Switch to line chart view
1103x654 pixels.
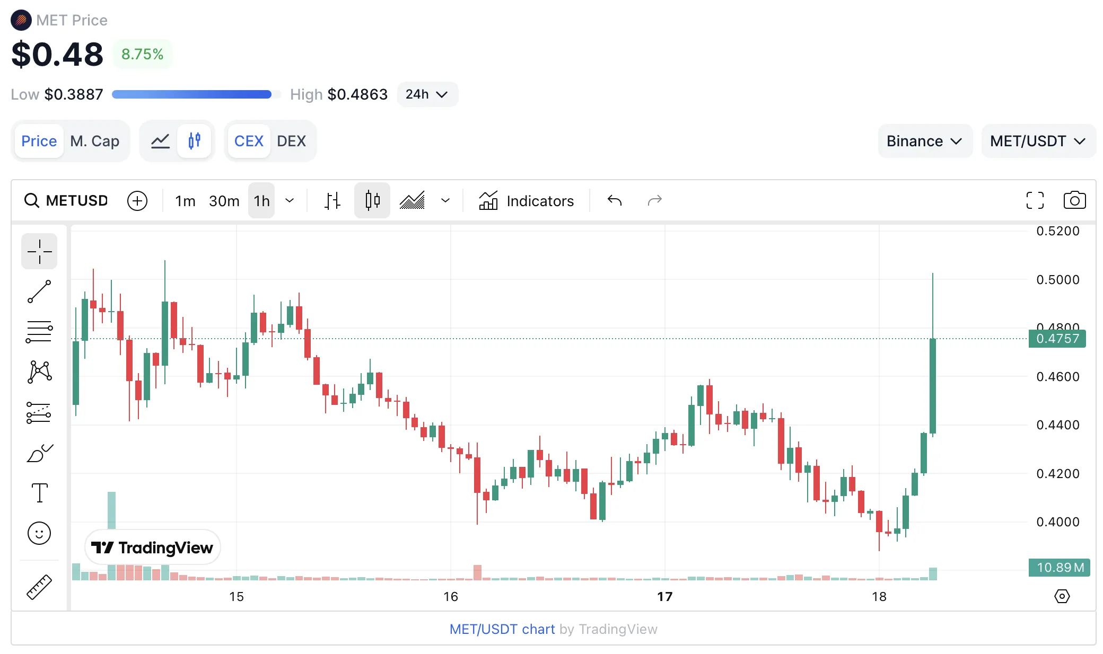click(160, 141)
